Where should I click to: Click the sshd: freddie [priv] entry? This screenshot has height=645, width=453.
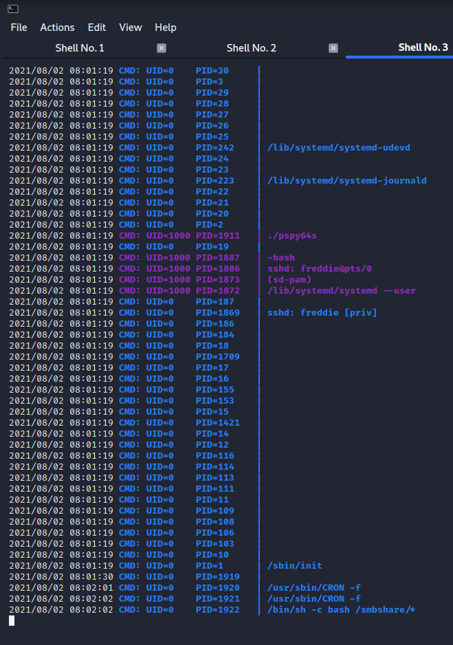[x=322, y=313]
